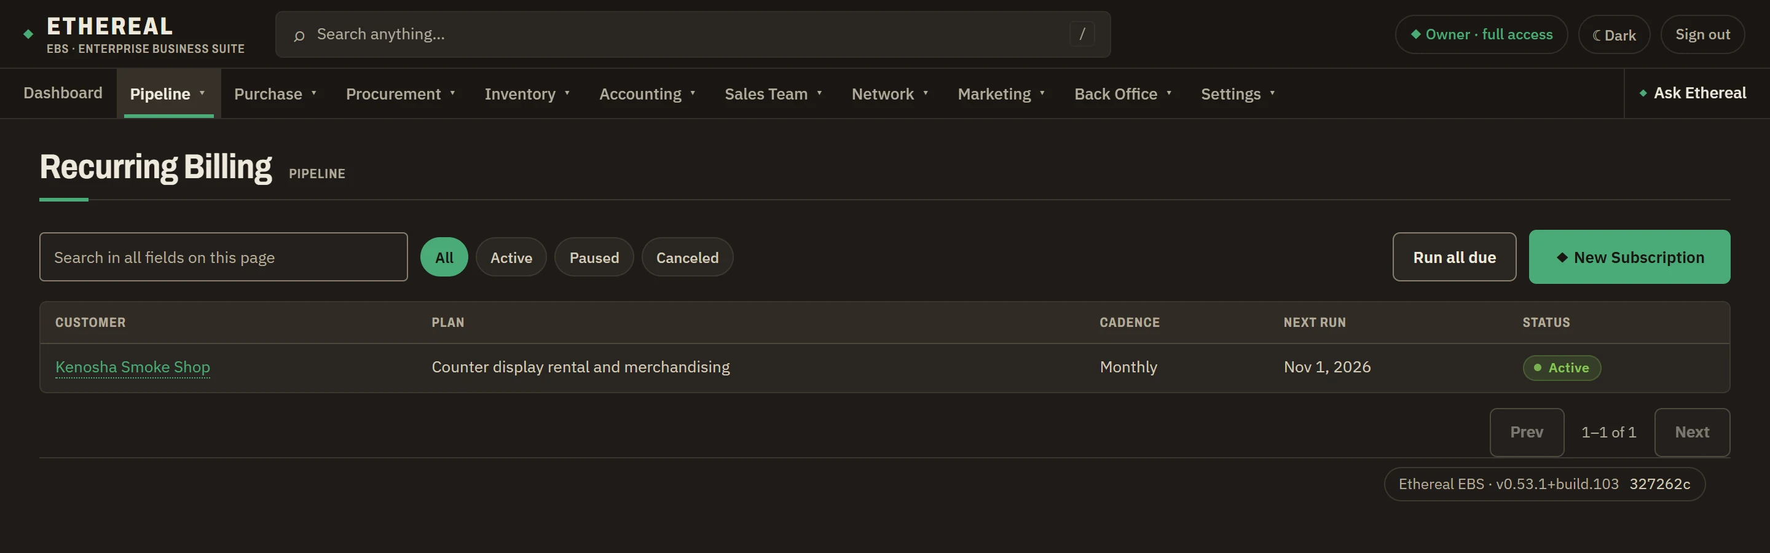Click the Active status badge in the row
This screenshot has height=553, width=1770.
[1561, 367]
